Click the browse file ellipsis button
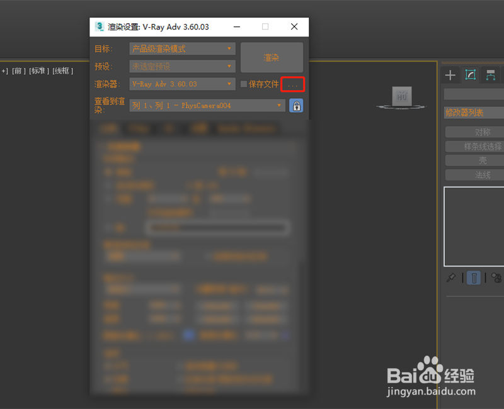The width and height of the screenshot is (504, 409). click(x=292, y=84)
